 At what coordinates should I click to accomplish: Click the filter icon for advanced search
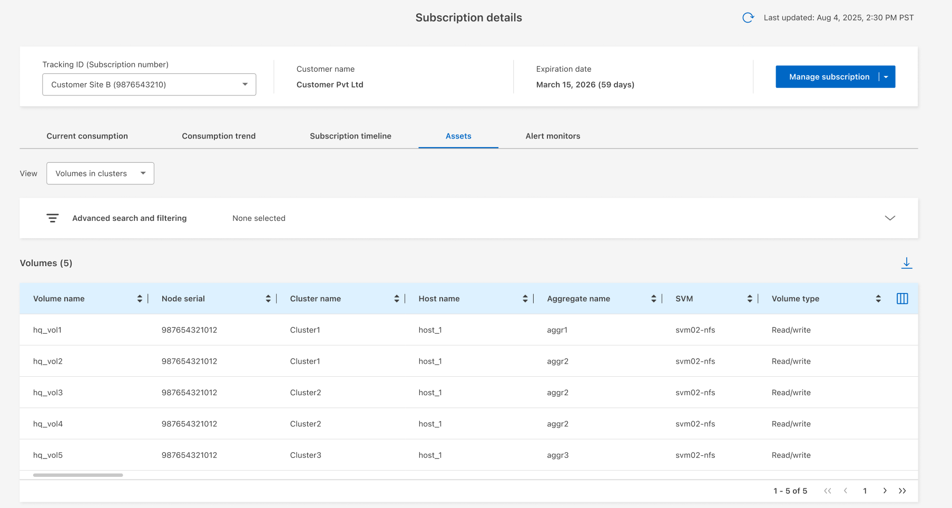(x=53, y=218)
